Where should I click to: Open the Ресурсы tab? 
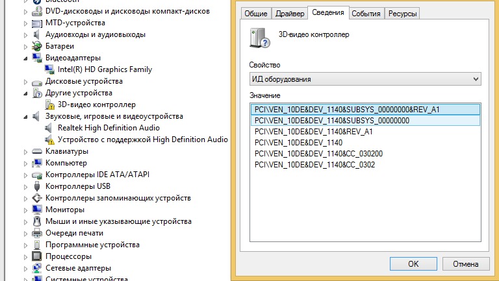tap(402, 14)
